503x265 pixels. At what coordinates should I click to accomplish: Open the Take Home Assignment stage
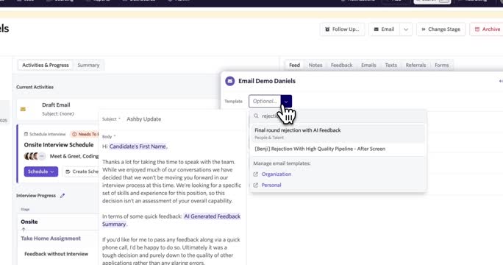(51, 239)
